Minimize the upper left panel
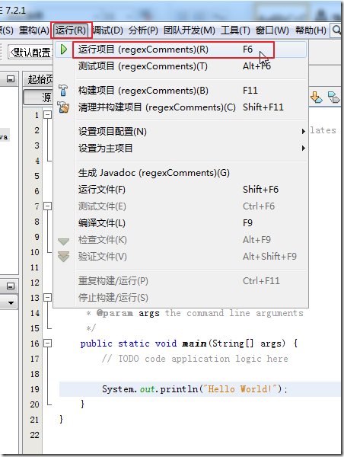The image size is (344, 457). [11, 79]
